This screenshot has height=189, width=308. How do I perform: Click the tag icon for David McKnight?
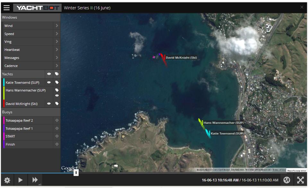point(57,104)
